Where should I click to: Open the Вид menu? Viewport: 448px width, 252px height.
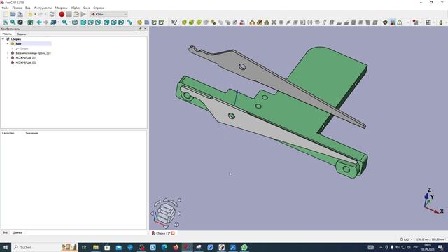pyautogui.click(x=28, y=8)
